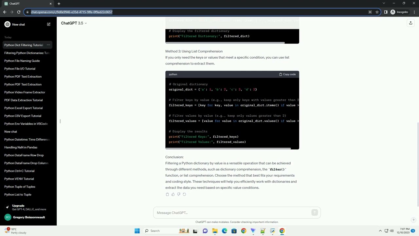Open Python File I/O Tutorial chat

(27, 69)
